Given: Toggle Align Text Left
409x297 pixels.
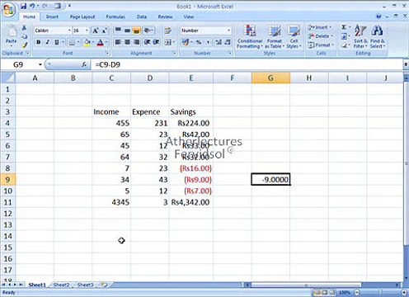Looking at the screenshot, I should coord(118,42).
